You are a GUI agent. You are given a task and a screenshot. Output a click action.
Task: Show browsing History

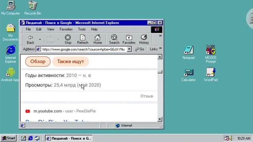[144, 39]
